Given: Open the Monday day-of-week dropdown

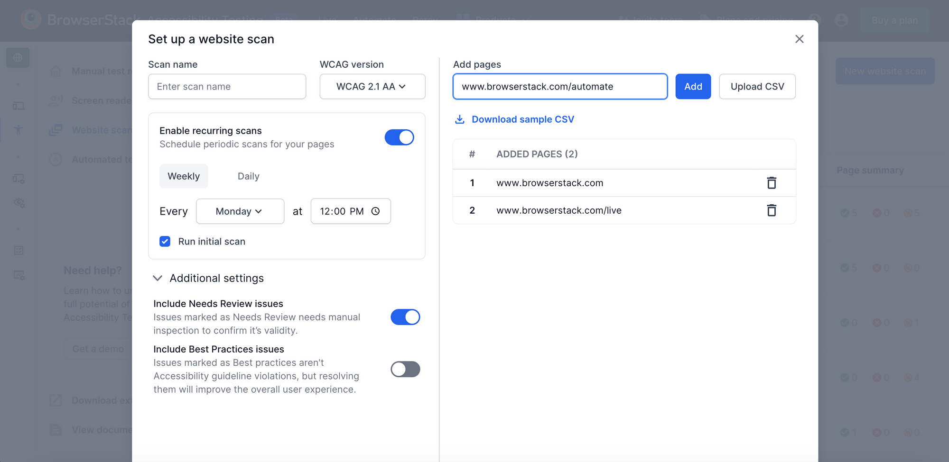Looking at the screenshot, I should (240, 211).
